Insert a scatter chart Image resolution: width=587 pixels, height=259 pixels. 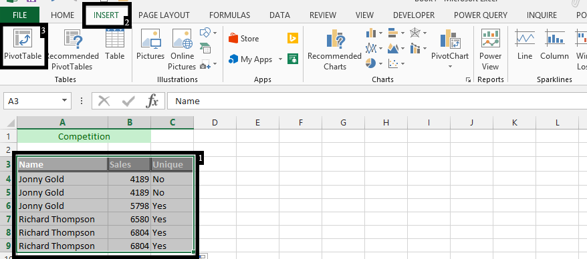pyautogui.click(x=393, y=63)
